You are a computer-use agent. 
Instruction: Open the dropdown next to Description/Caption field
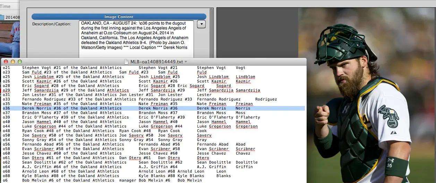tap(201, 24)
